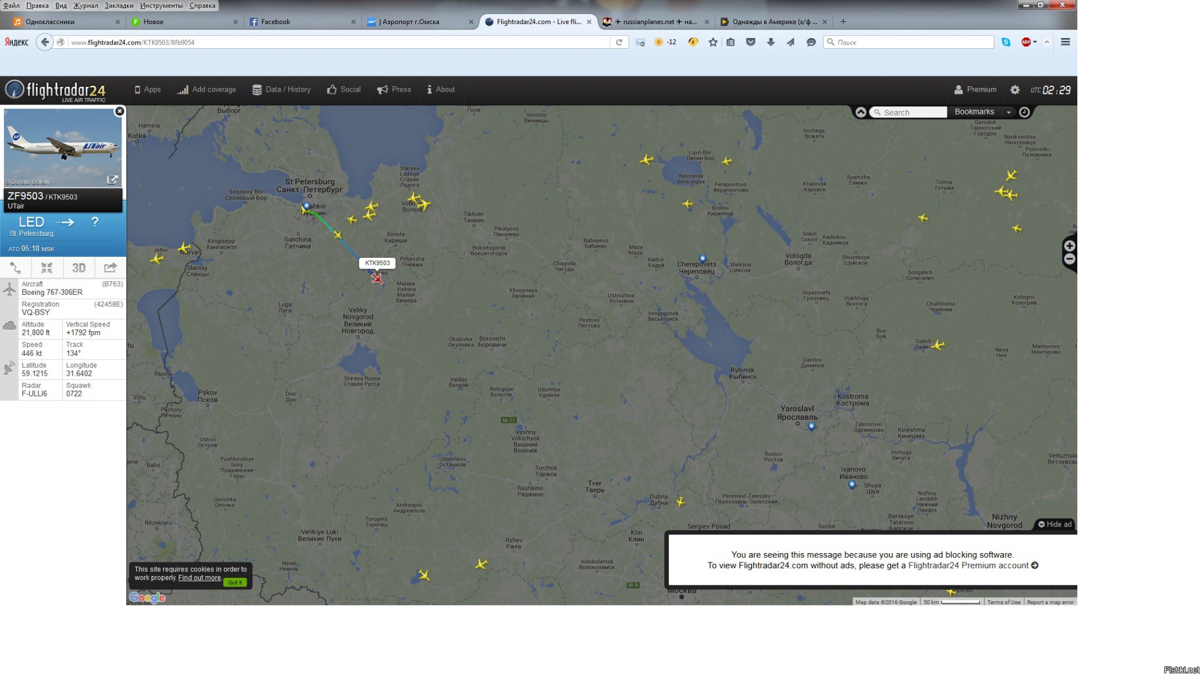The height and width of the screenshot is (677, 1203).
Task: Open aircraft photo in new window
Action: point(112,180)
